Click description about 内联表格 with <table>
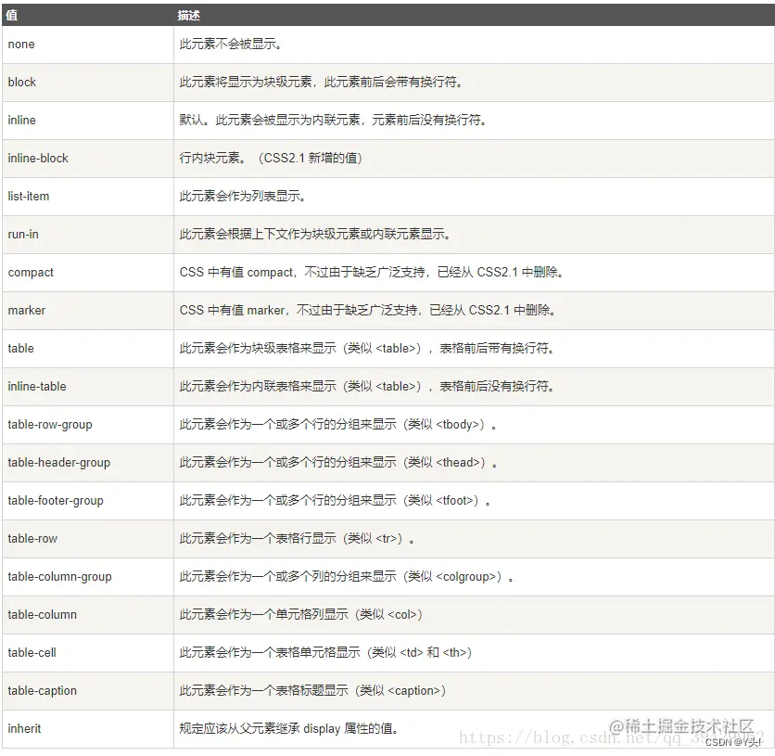Viewport: 775px width, 756px height. 367,387
